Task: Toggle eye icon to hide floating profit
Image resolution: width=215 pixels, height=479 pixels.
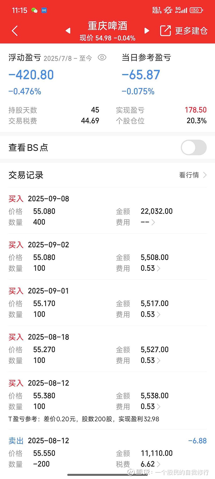Action: pos(102,57)
